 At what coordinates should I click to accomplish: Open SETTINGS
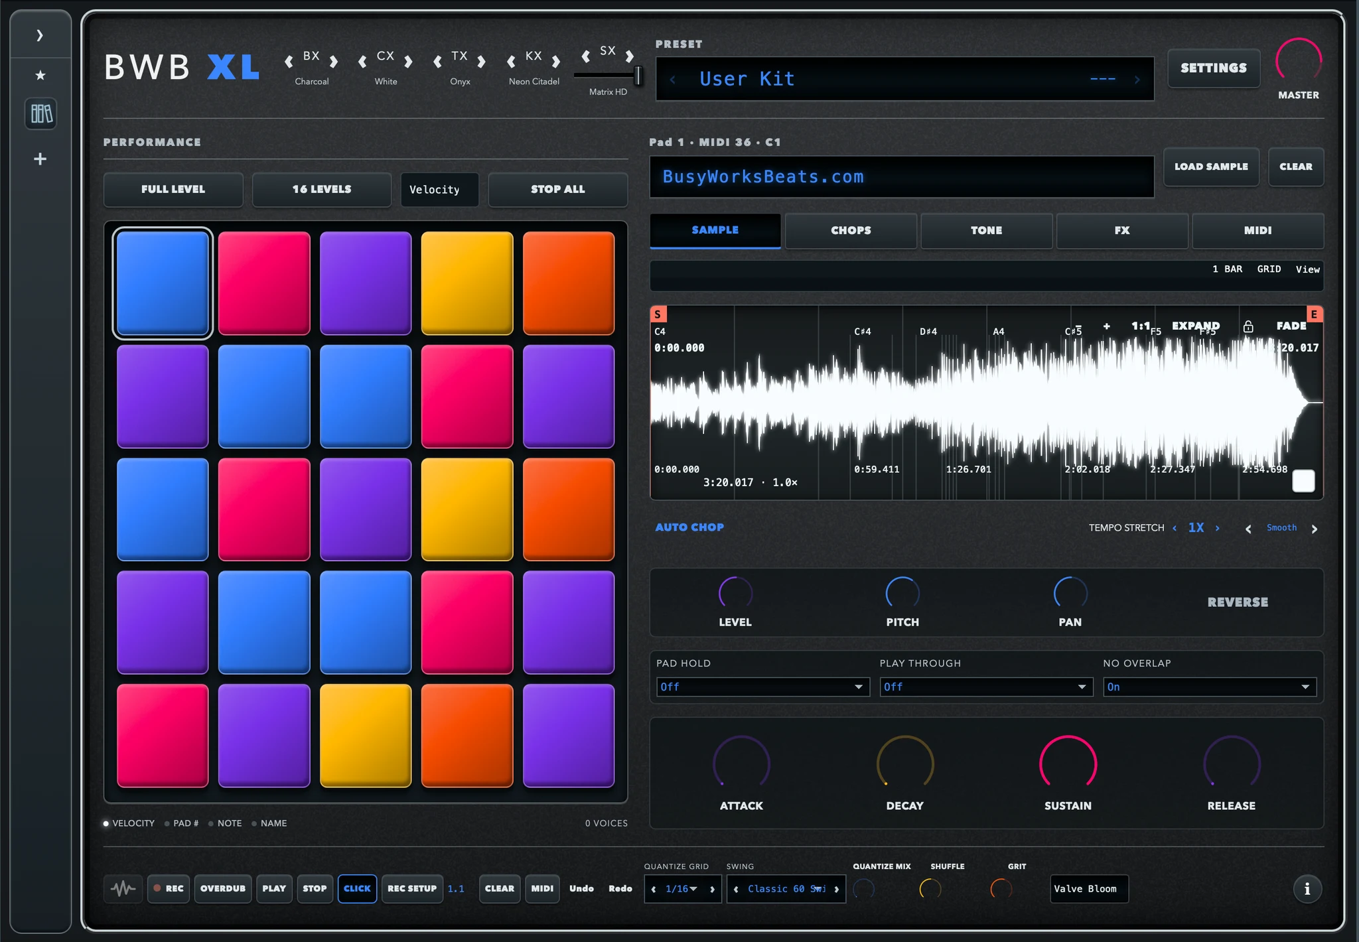pos(1214,68)
